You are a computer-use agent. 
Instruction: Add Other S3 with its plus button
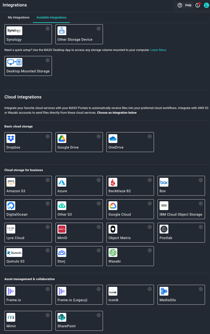pos(99,203)
